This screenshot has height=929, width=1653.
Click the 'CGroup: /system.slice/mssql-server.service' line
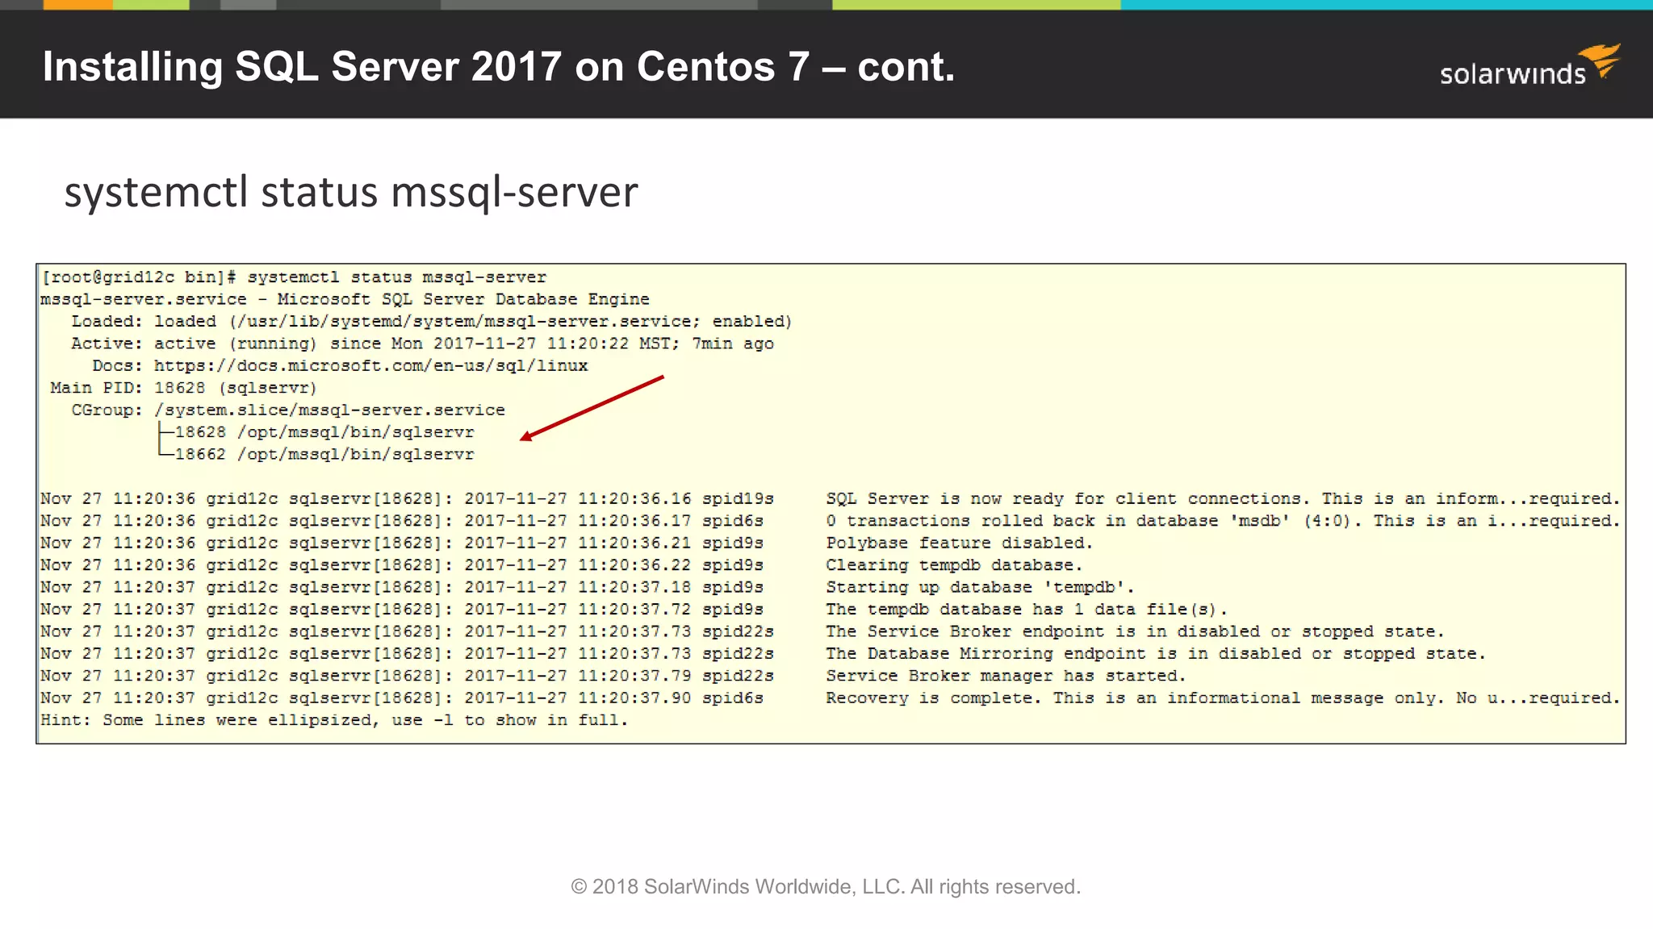[x=288, y=410]
